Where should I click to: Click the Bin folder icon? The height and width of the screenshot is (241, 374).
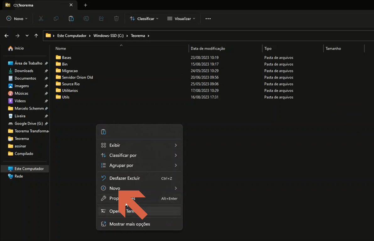pyautogui.click(x=58, y=64)
